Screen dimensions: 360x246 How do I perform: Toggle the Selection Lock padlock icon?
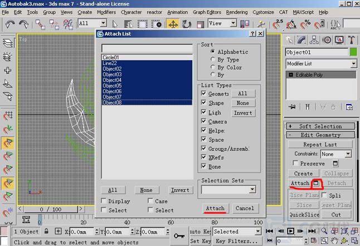point(46,231)
